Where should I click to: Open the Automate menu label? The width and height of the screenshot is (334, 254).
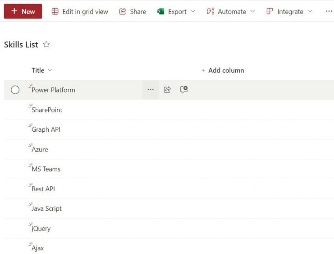click(x=232, y=12)
